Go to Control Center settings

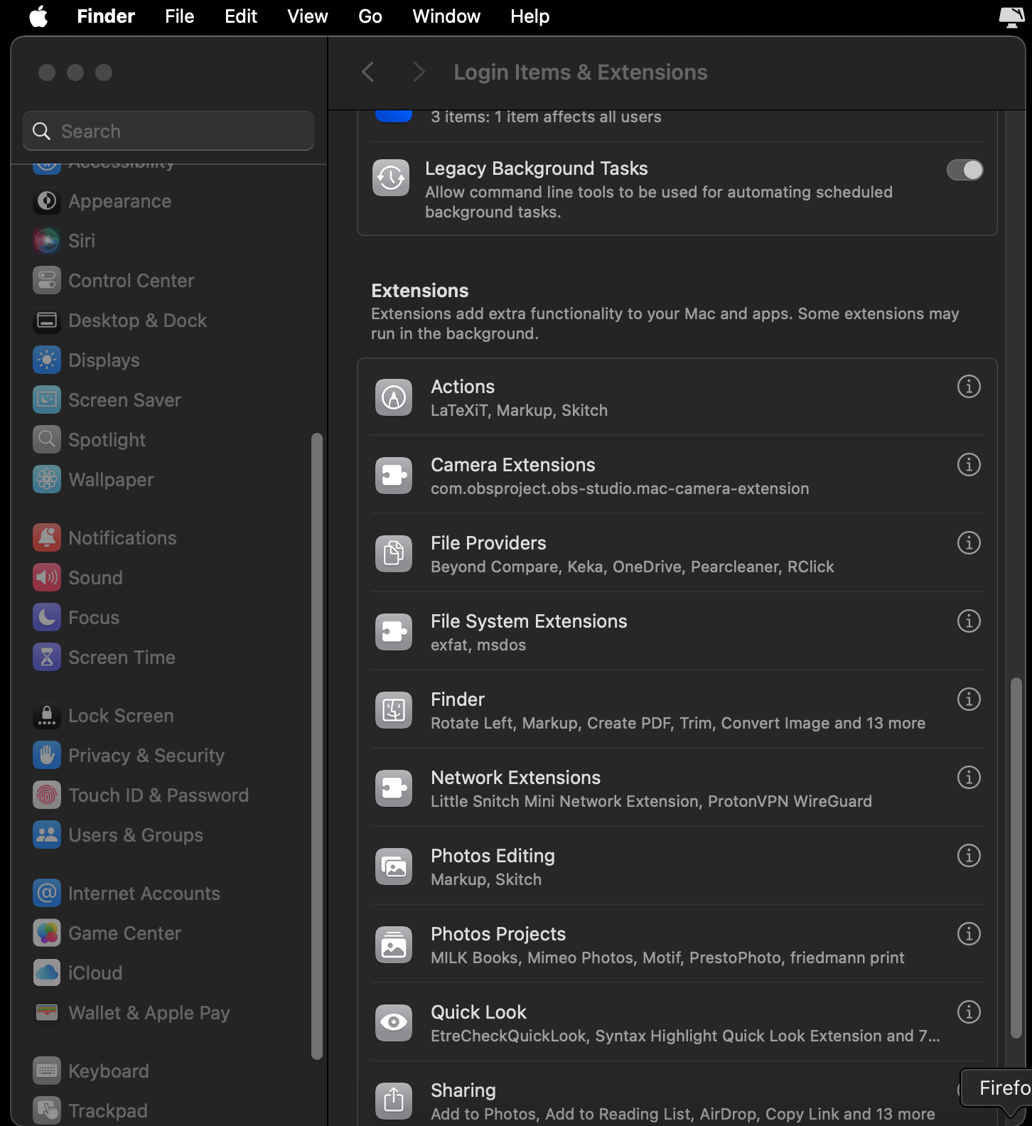point(131,281)
